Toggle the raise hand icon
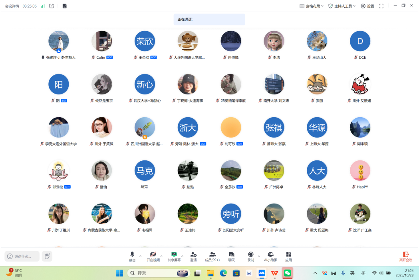Image resolution: width=419 pixels, height=280 pixels. tap(47, 256)
